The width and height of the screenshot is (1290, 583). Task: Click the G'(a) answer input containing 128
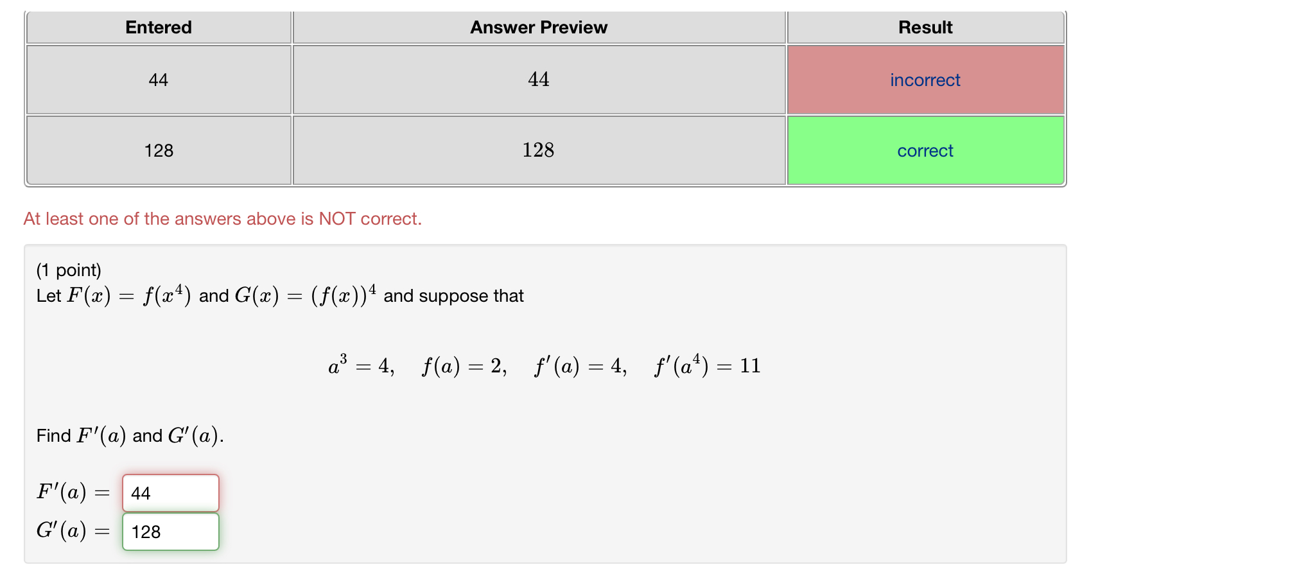170,532
